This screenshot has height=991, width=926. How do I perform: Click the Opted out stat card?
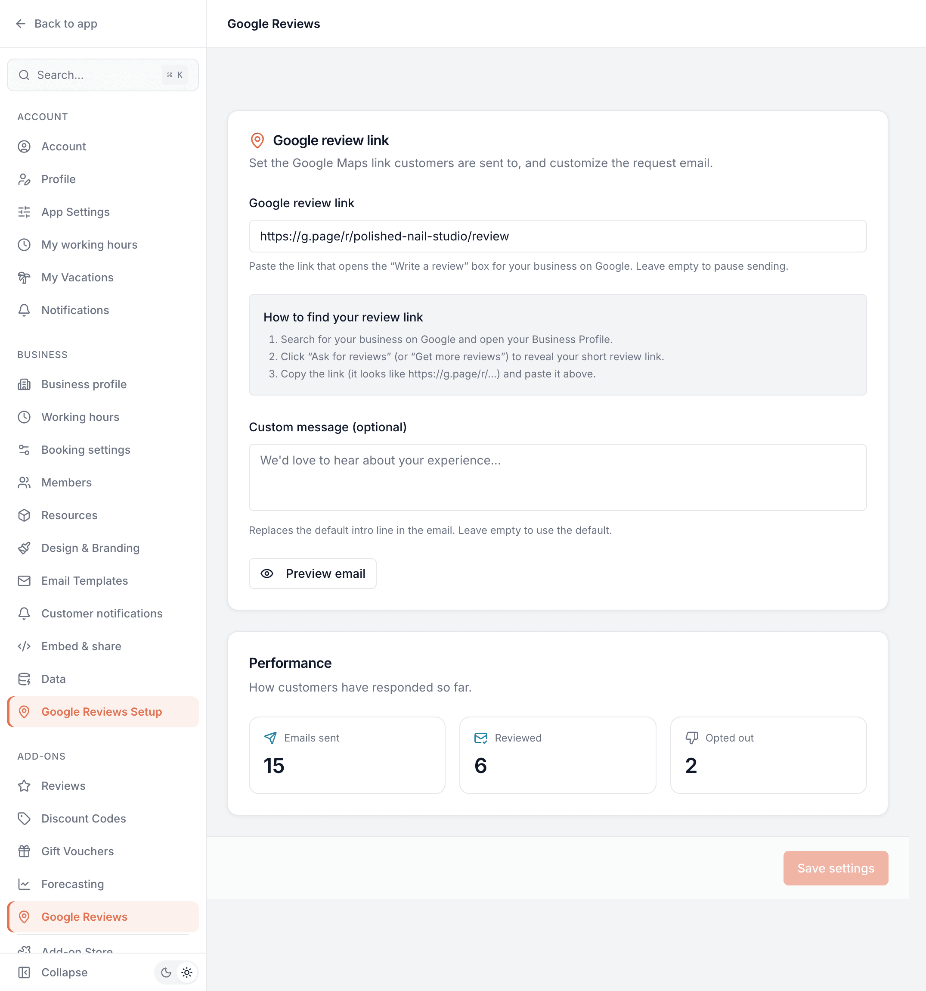(768, 755)
